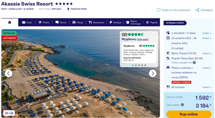
Task: Select first review carousel dot
Action: 133,65
